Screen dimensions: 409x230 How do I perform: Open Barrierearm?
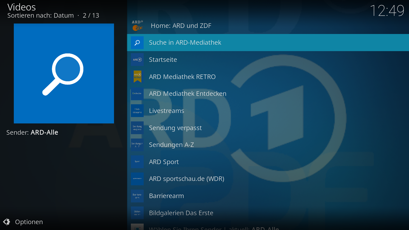coord(268,196)
